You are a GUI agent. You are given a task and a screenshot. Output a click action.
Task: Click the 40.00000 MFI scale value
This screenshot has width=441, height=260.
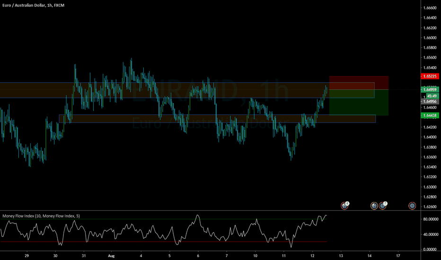pyautogui.click(x=431, y=234)
